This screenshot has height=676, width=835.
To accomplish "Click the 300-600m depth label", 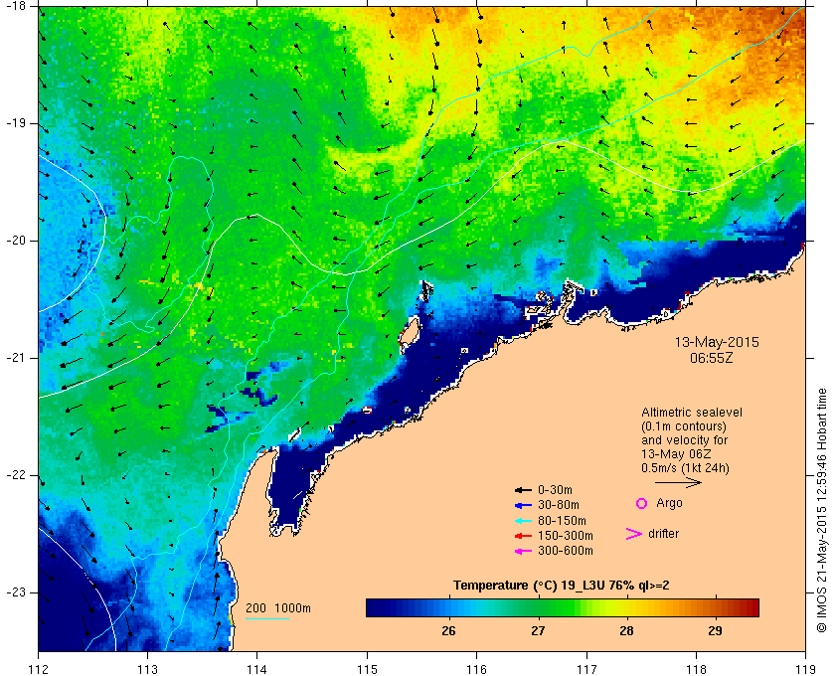I will 566,551.
